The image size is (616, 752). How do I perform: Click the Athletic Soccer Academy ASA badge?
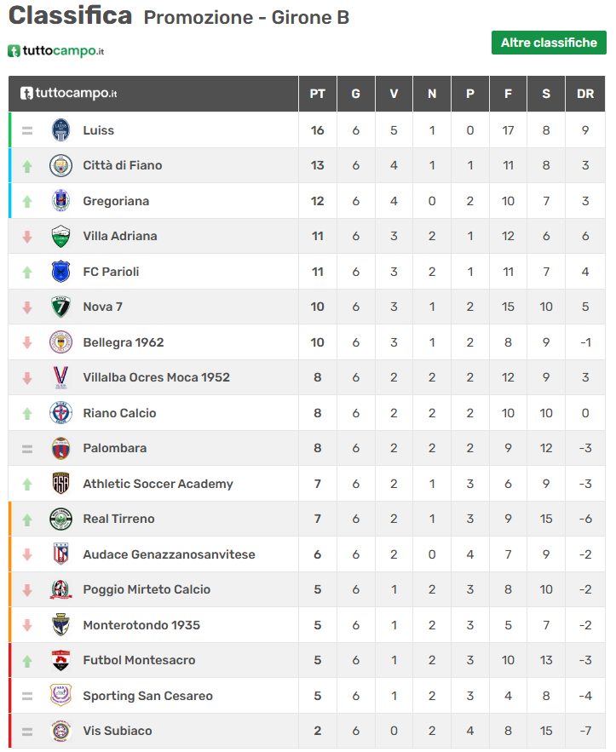(x=60, y=484)
